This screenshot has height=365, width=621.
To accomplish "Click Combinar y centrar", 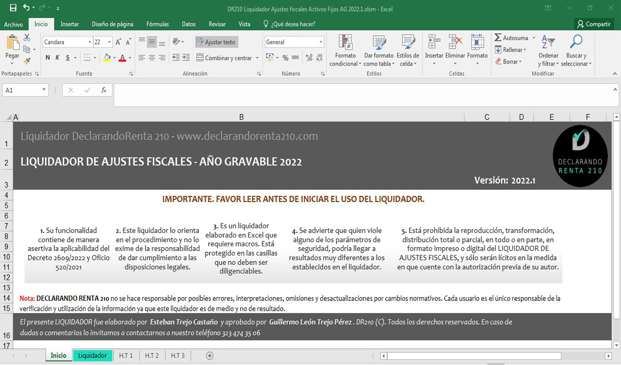I will pyautogui.click(x=224, y=58).
